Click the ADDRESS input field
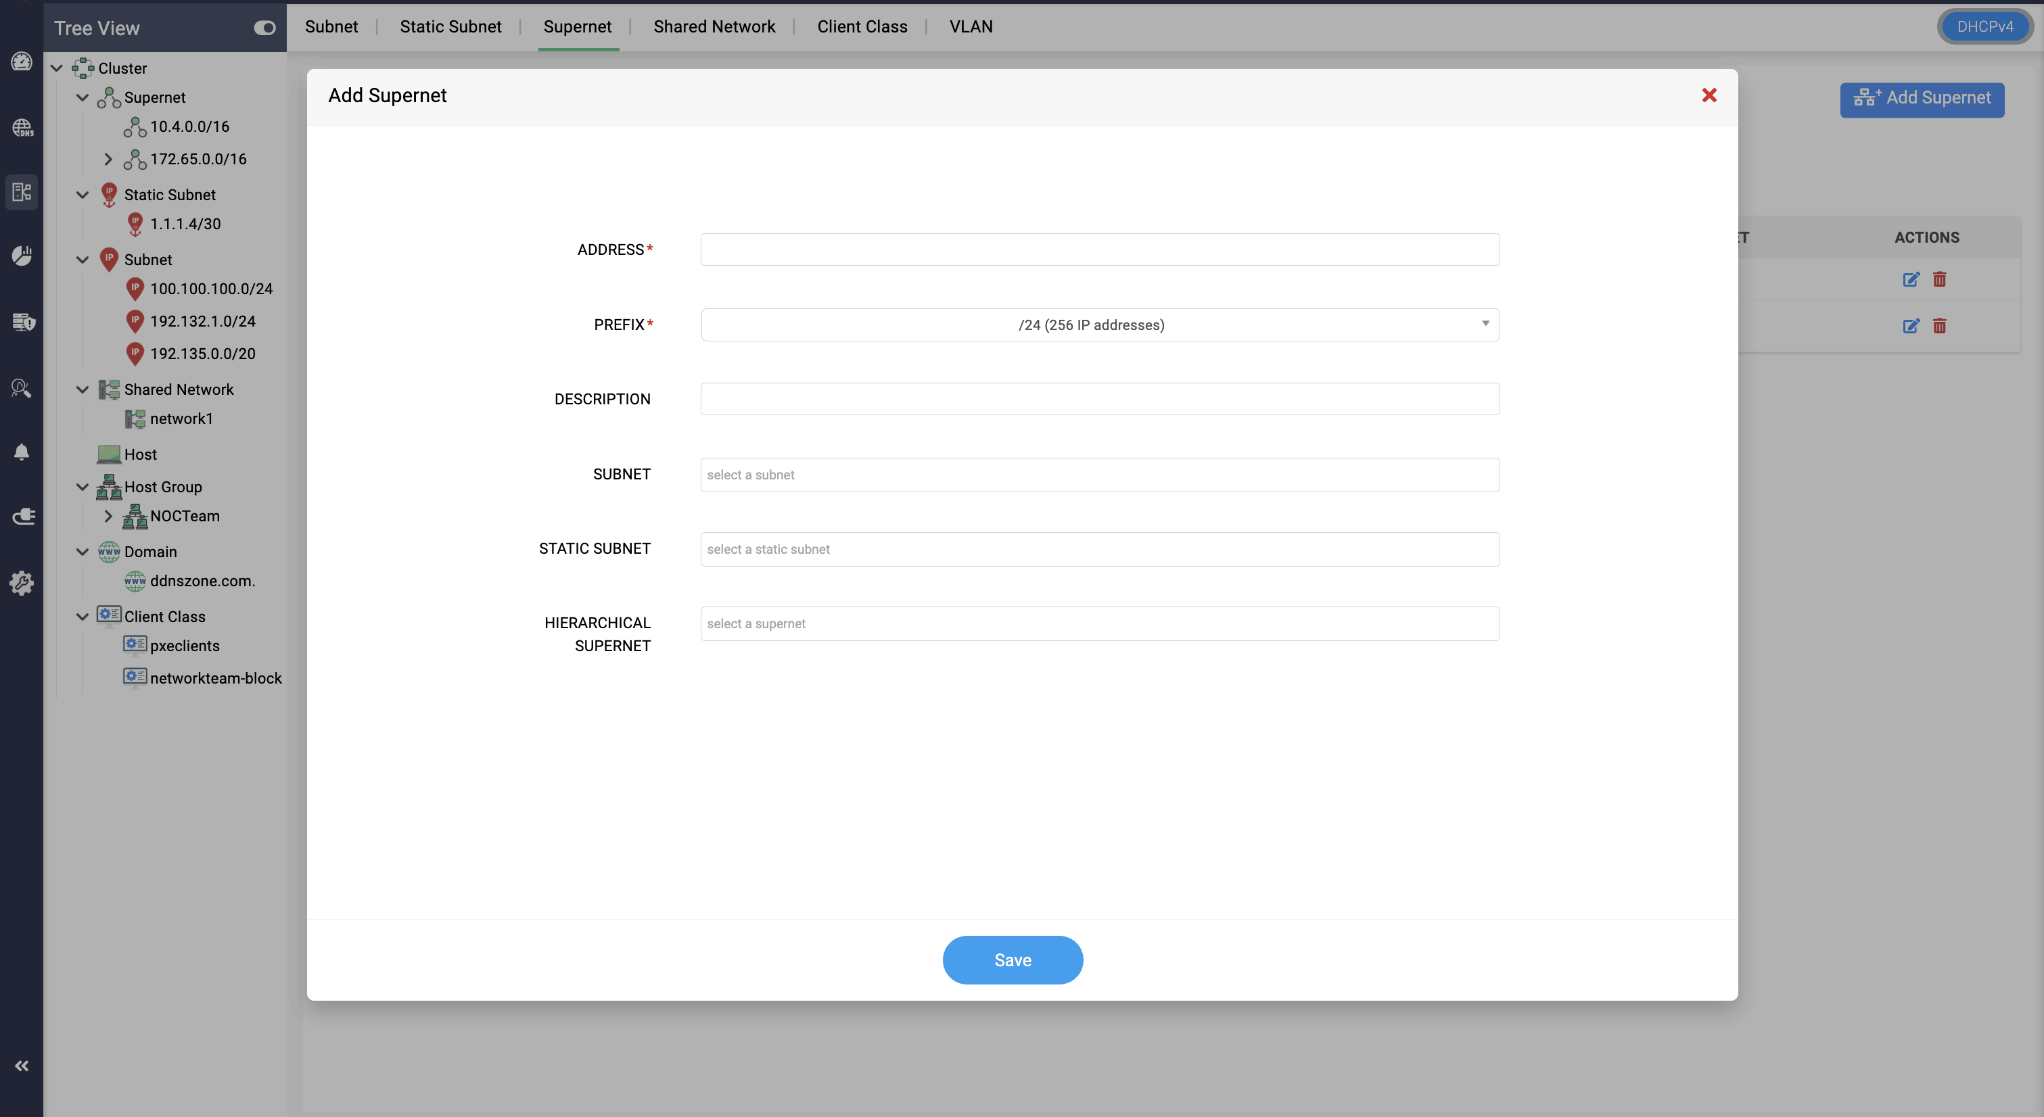Image resolution: width=2044 pixels, height=1117 pixels. tap(1100, 249)
